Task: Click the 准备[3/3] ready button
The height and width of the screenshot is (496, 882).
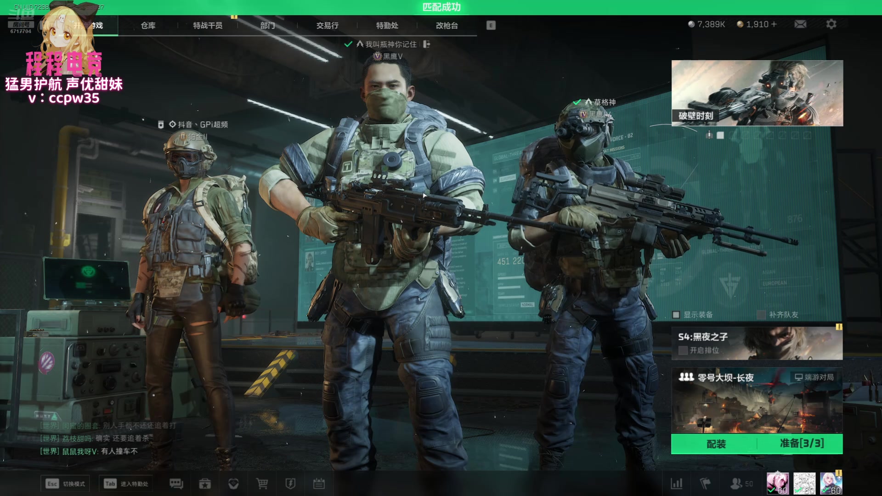Action: click(x=801, y=444)
